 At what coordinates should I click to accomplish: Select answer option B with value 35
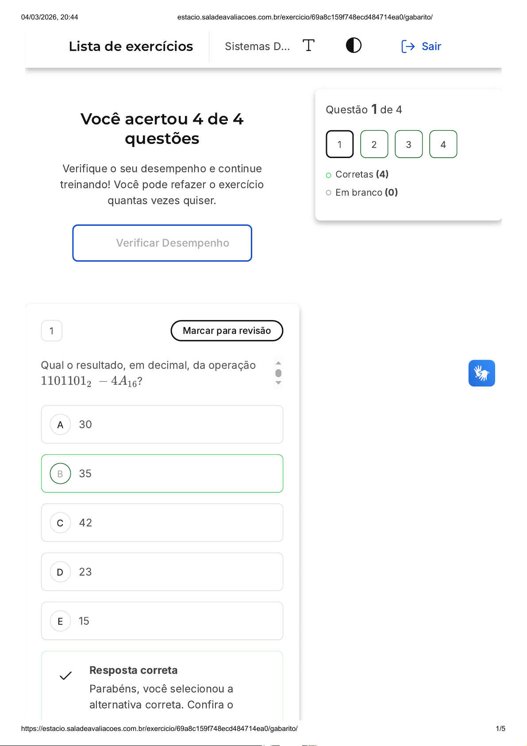point(162,474)
